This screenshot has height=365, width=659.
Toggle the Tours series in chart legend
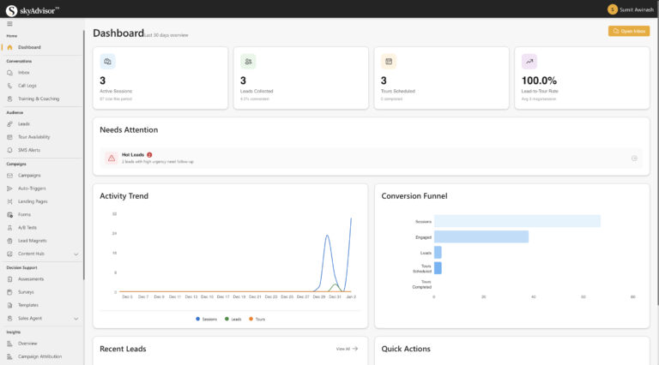[257, 319]
